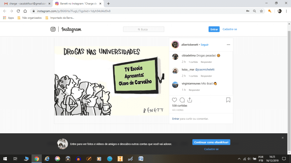291x163 pixels.
Task: Toggle the bookmark save icon
Action: coord(228,100)
